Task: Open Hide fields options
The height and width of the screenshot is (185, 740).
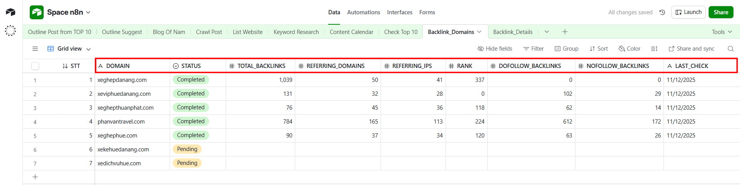Action: point(495,49)
